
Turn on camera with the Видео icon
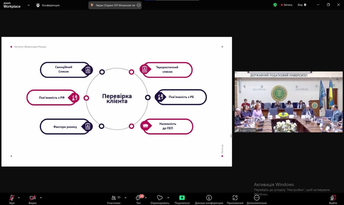33,198
